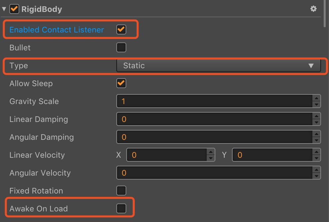Click the Gravity Scale input field

pos(214,101)
